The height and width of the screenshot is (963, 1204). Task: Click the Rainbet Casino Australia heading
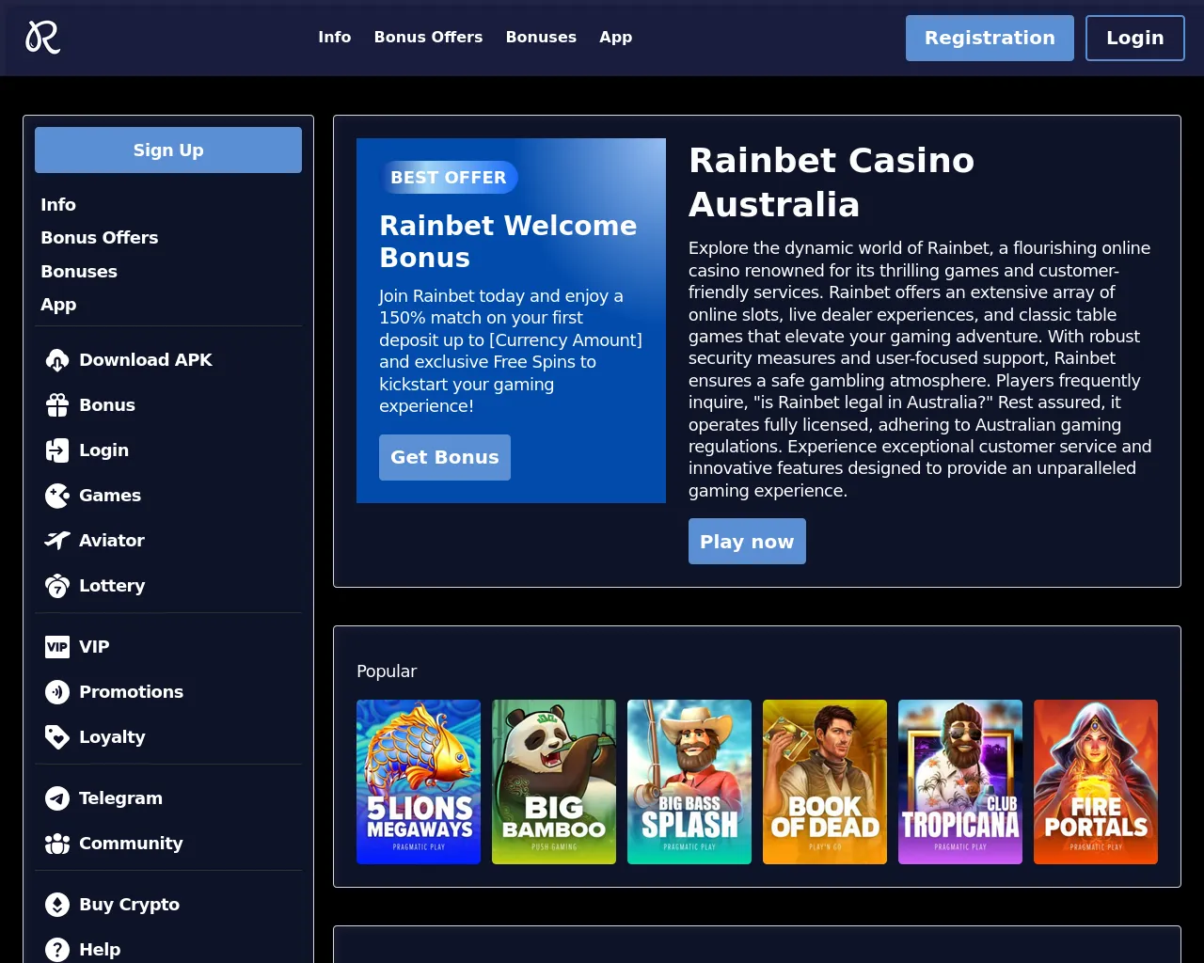832,182
